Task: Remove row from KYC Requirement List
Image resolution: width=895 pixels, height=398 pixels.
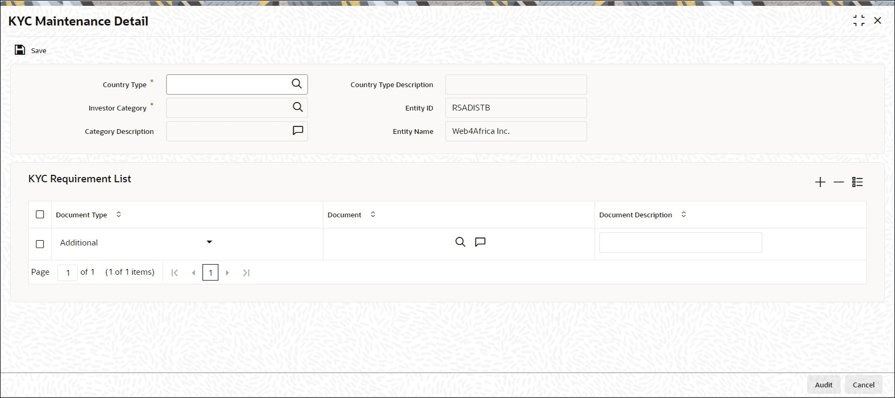Action: 839,182
